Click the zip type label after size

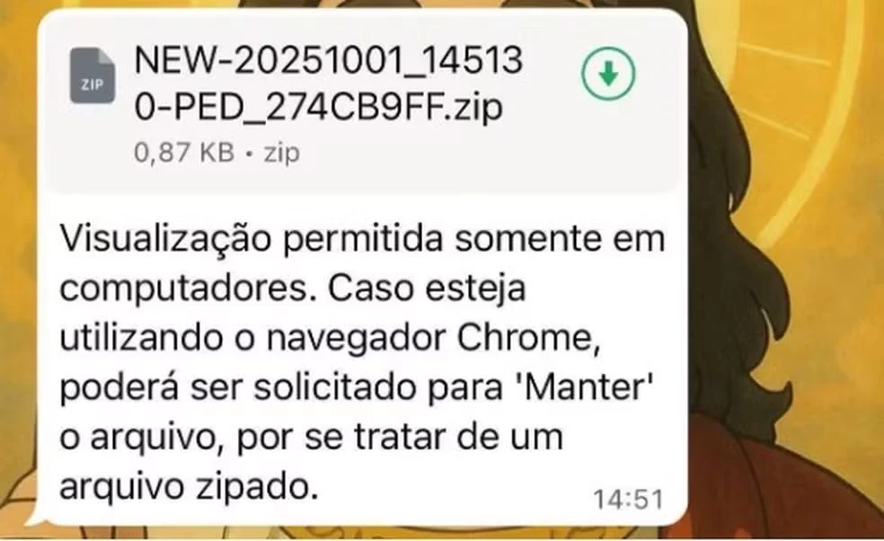click(281, 153)
